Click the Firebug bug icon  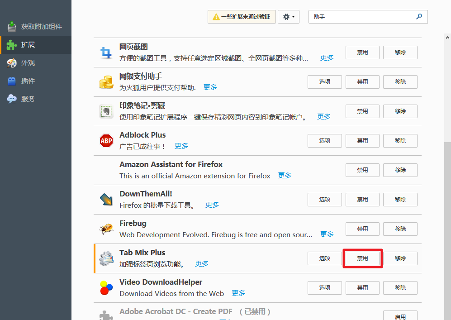click(x=106, y=229)
